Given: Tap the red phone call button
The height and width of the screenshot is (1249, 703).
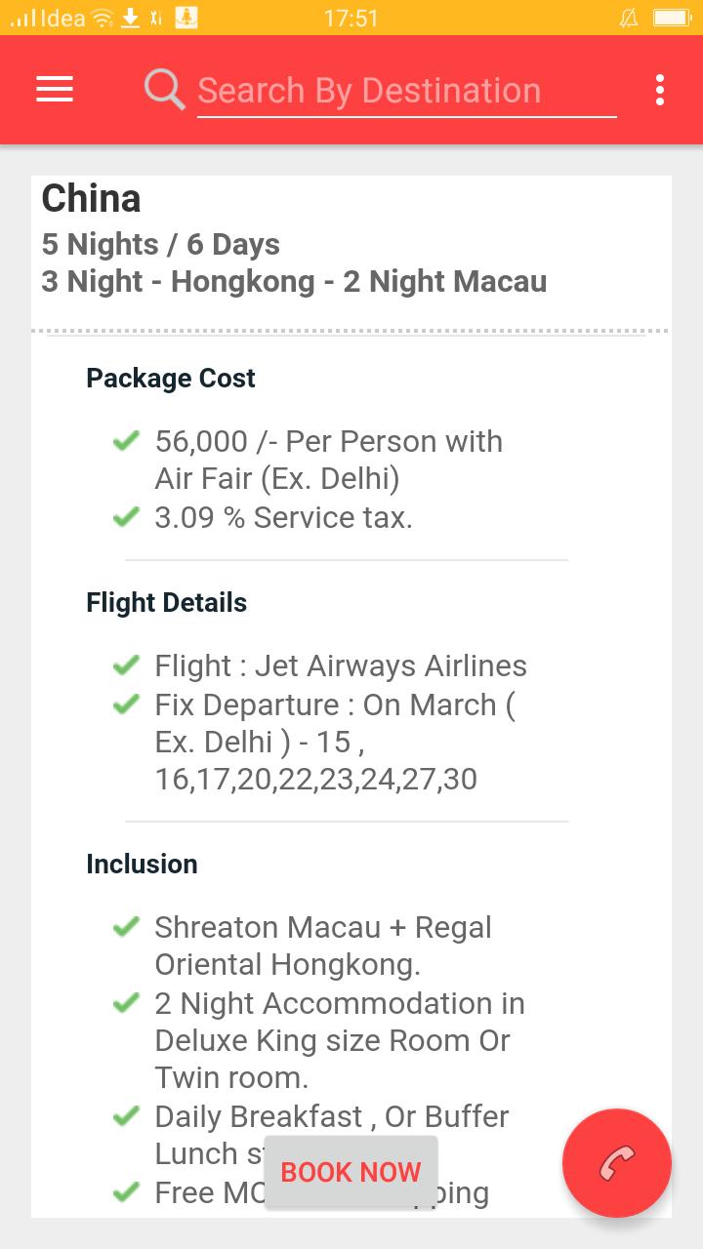Looking at the screenshot, I should [x=617, y=1162].
